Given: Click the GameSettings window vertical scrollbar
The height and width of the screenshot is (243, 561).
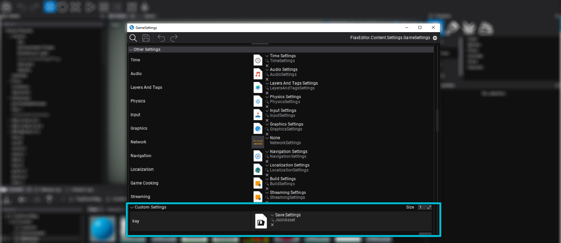Looking at the screenshot, I should [x=437, y=120].
